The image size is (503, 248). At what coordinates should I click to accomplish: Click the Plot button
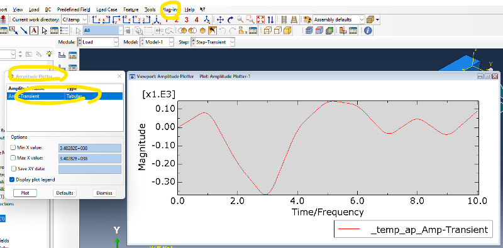[25, 193]
